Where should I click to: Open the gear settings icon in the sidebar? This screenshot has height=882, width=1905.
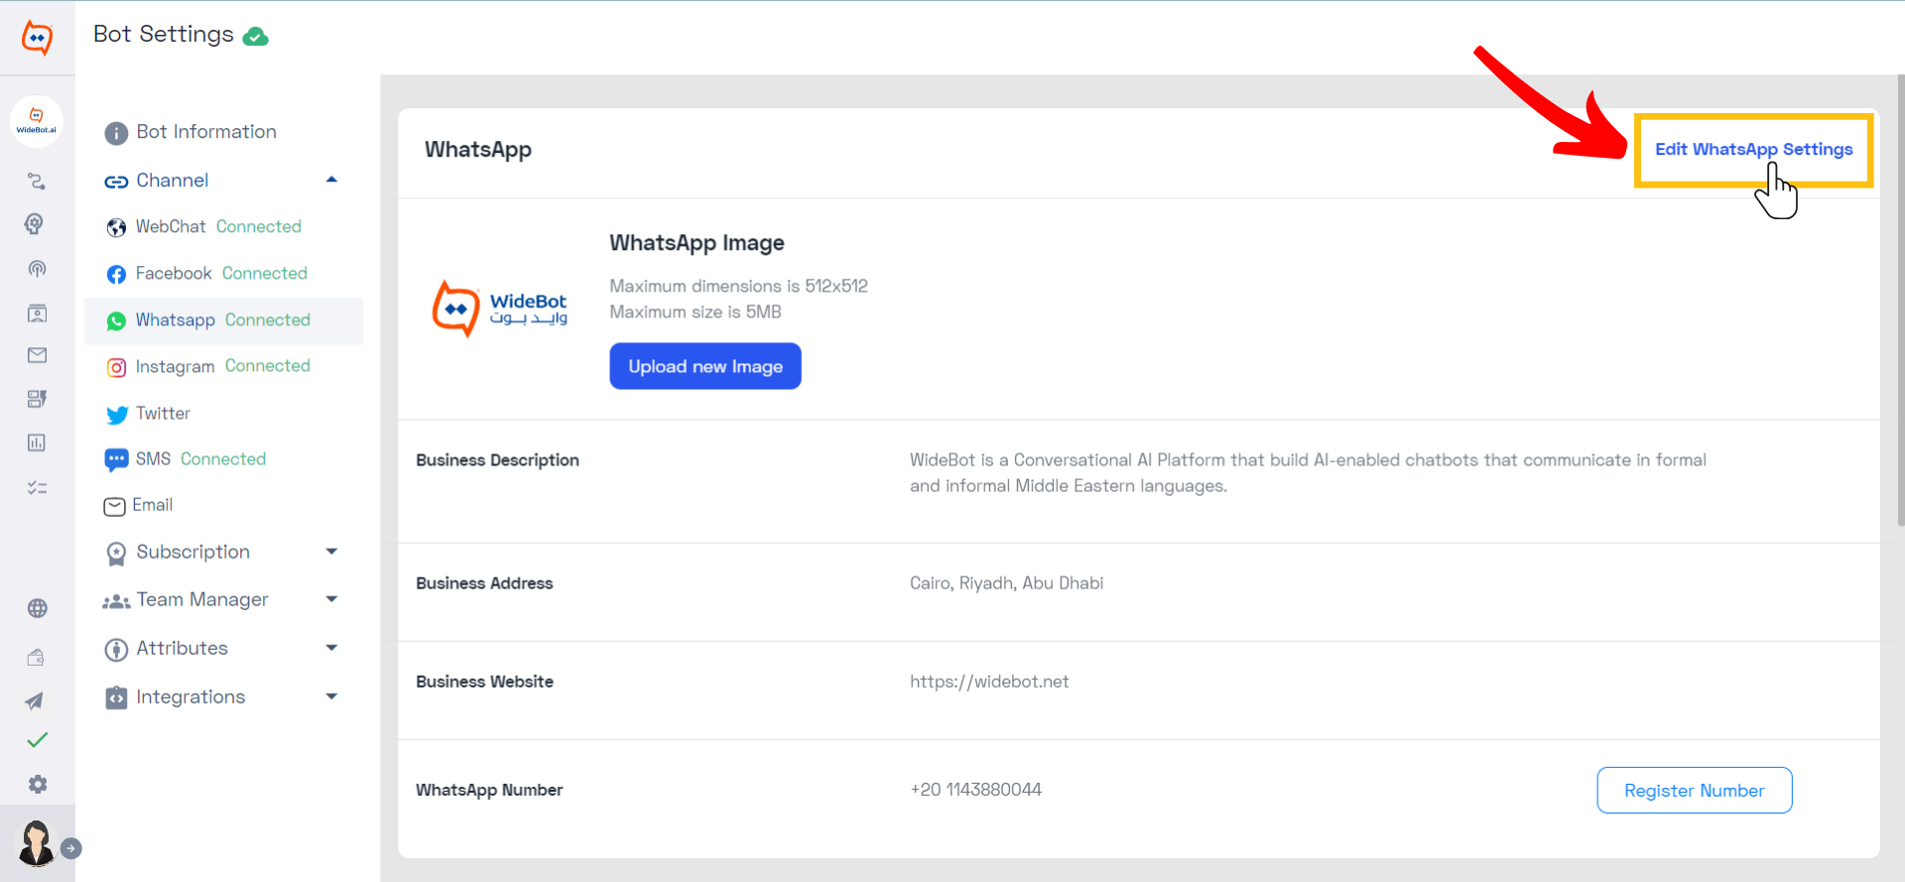coord(37,784)
